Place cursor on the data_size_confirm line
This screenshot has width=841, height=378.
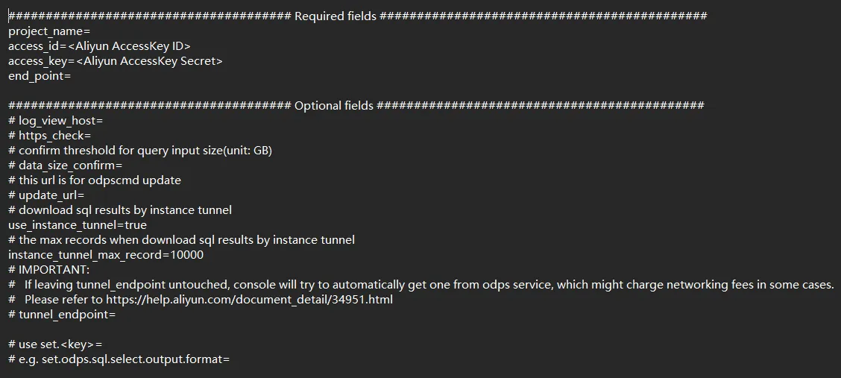65,166
